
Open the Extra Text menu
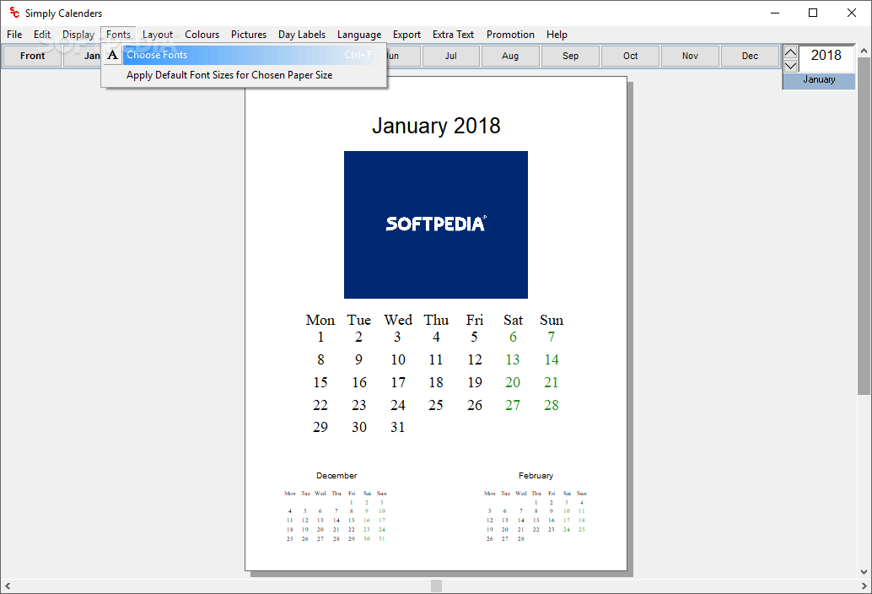[x=453, y=35]
